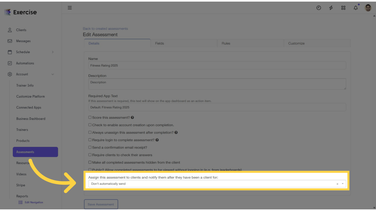Click Save Assessment

tap(101, 204)
